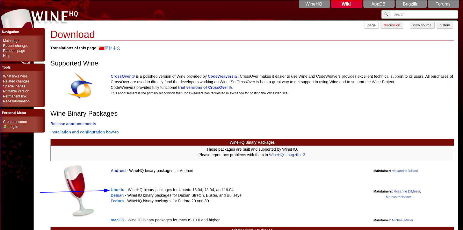
Task: Focus the Search input field
Action: (424, 14)
